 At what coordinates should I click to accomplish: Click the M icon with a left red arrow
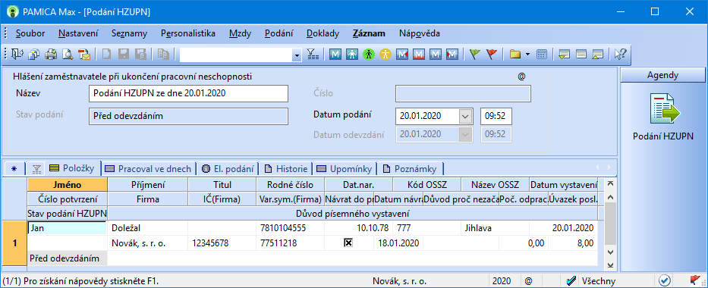point(402,55)
